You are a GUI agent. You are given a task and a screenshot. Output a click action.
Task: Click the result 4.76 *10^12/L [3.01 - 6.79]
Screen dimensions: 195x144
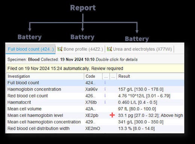144,96
